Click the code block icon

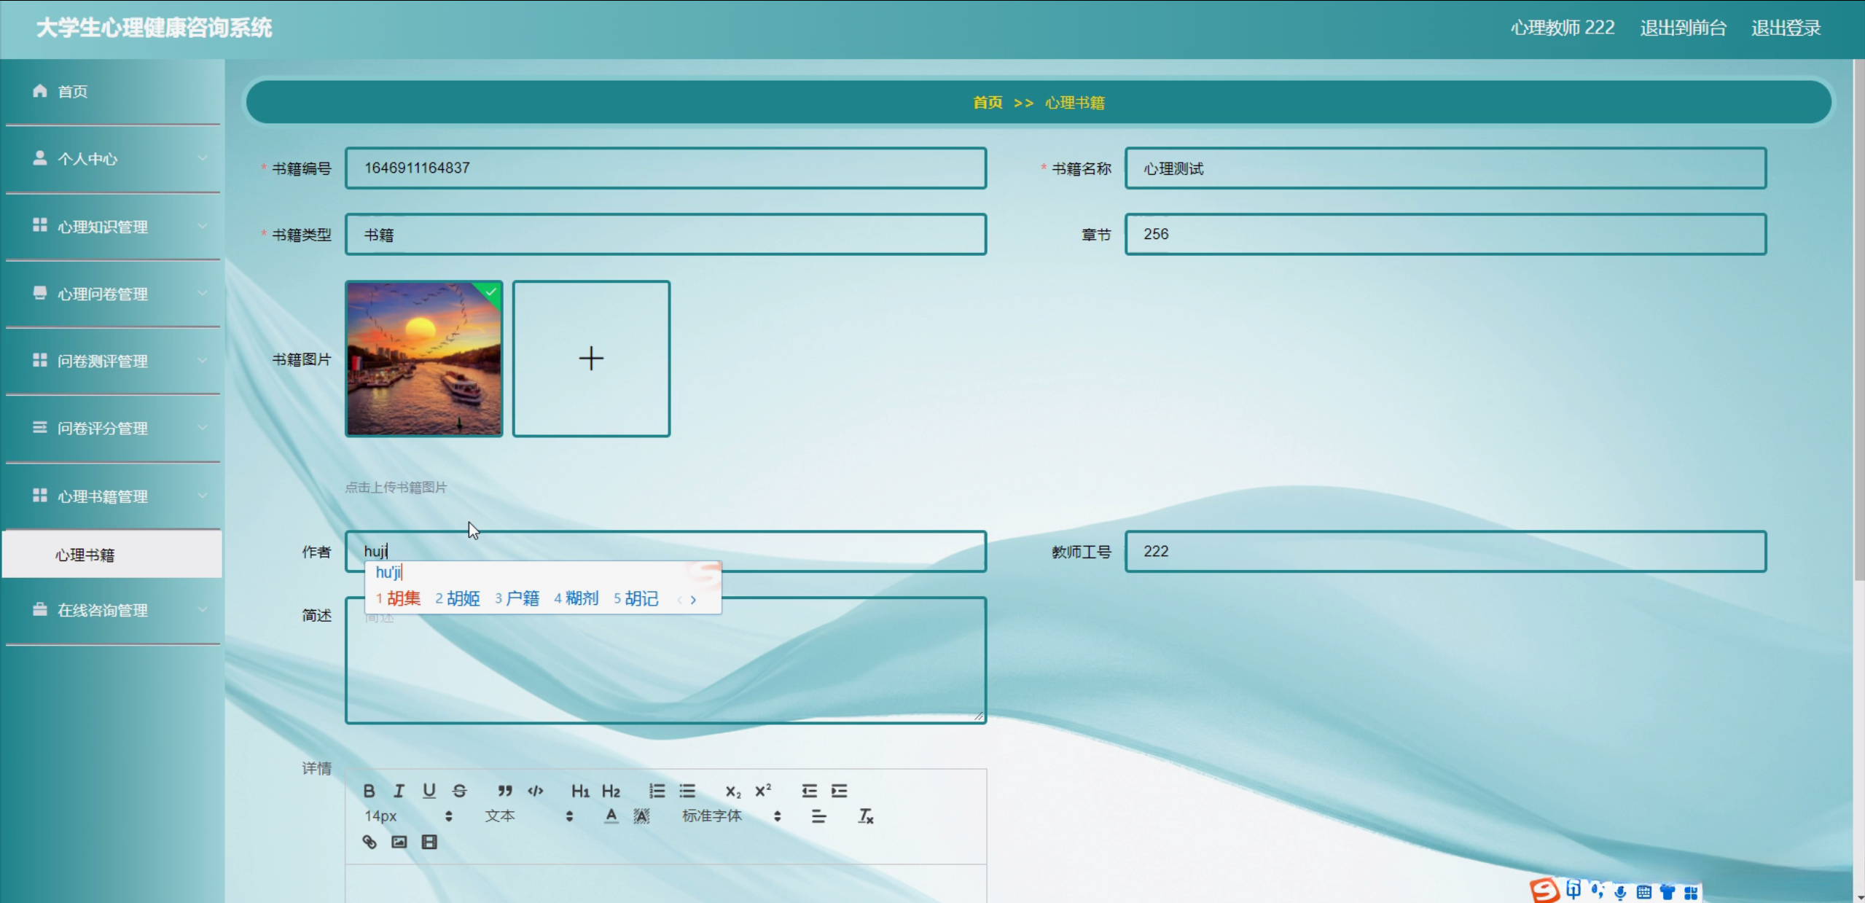point(536,791)
